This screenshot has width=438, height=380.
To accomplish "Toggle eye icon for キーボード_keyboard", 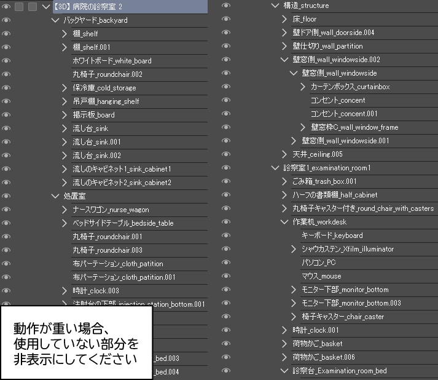I will [x=226, y=235].
